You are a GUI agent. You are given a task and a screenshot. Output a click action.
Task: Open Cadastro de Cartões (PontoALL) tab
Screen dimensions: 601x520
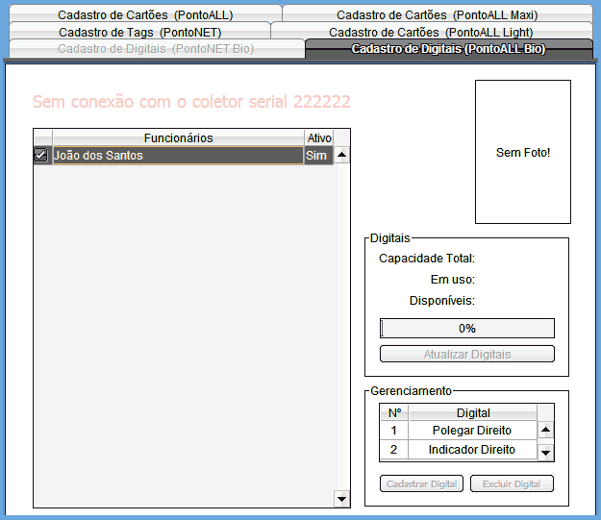(145, 15)
